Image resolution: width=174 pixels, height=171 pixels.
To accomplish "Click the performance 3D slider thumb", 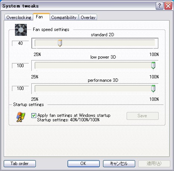I will tap(153, 88).
